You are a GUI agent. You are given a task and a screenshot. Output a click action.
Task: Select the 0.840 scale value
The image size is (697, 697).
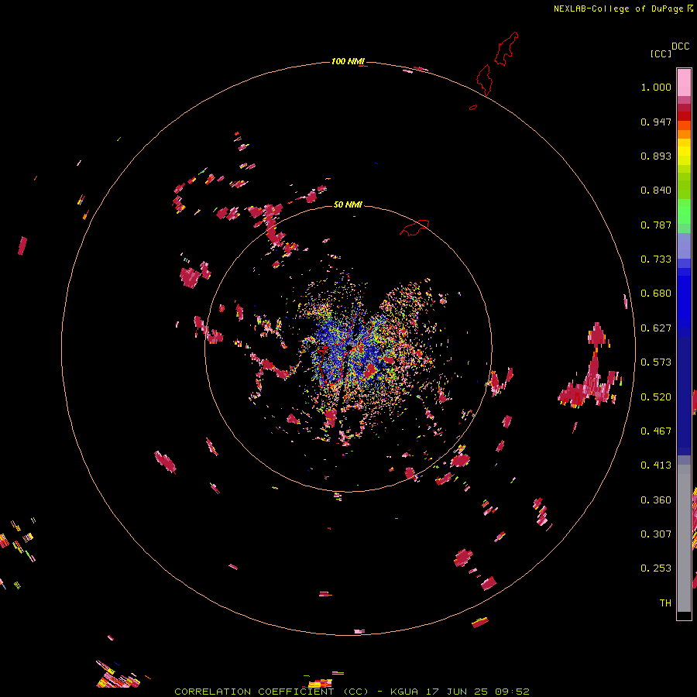[656, 191]
